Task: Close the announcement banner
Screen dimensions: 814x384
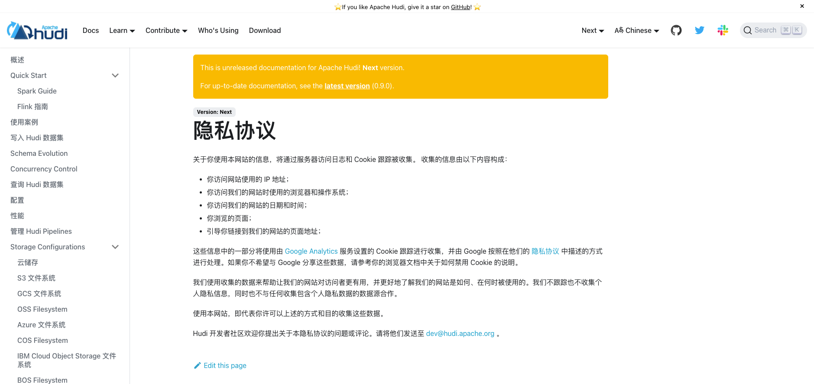Action: 802,6
